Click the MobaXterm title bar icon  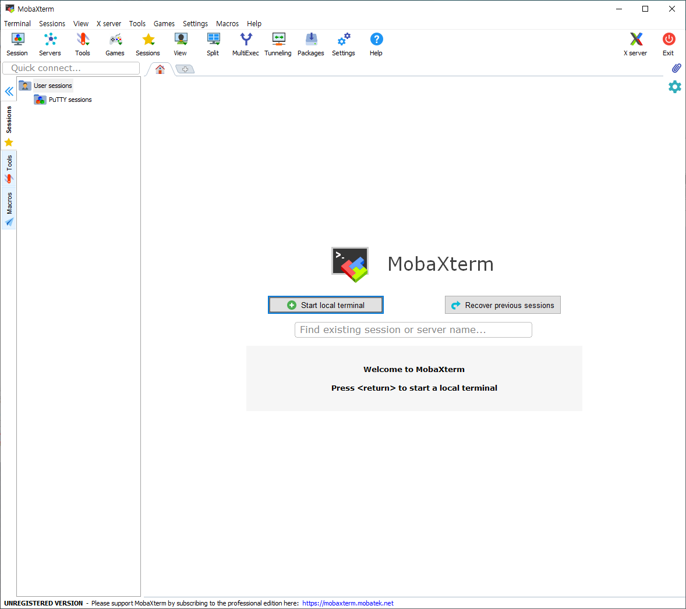coord(10,9)
